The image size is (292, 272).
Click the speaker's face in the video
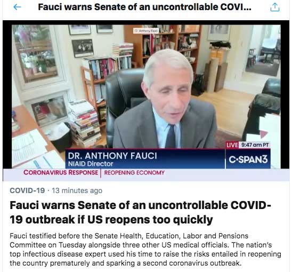(x=168, y=93)
